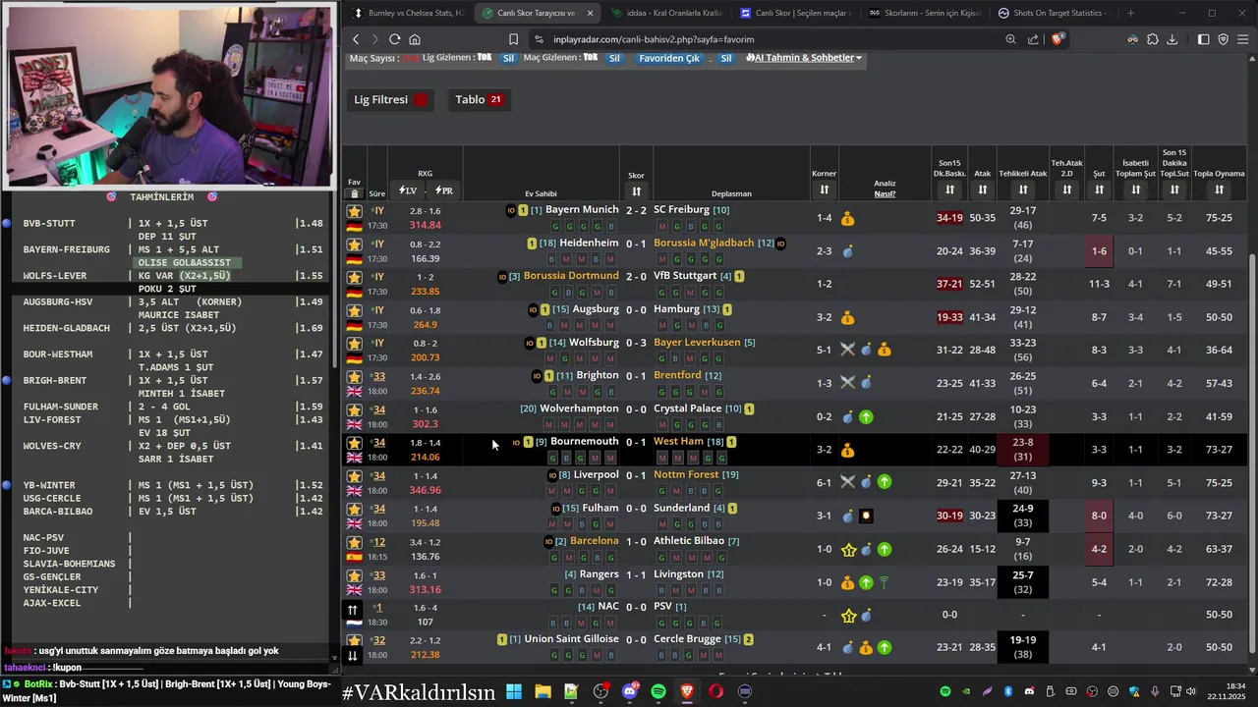Open Windows Start menu
The width and height of the screenshot is (1258, 707).
coord(514,692)
